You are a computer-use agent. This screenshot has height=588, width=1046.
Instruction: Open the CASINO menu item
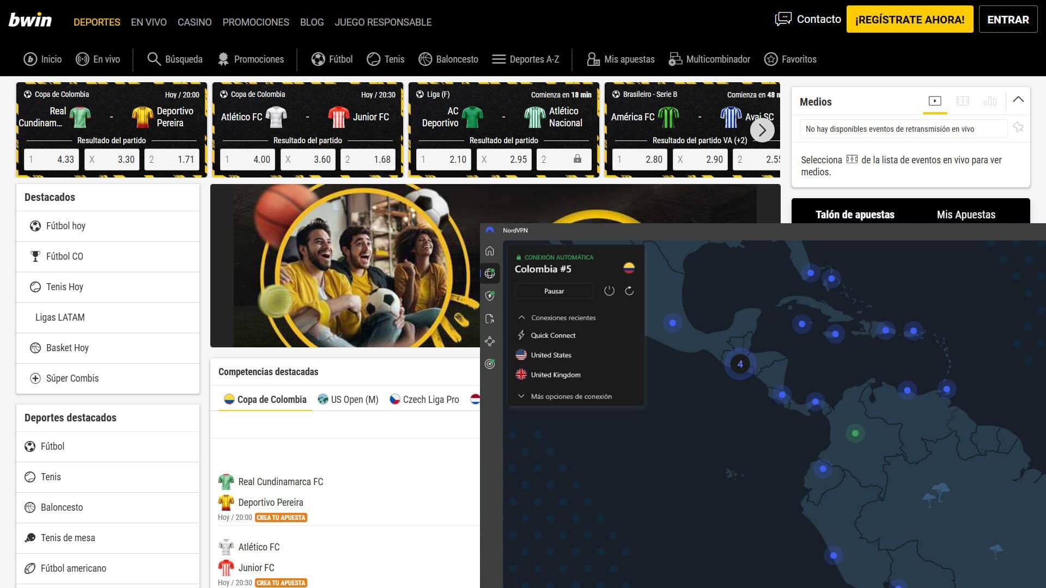(194, 22)
